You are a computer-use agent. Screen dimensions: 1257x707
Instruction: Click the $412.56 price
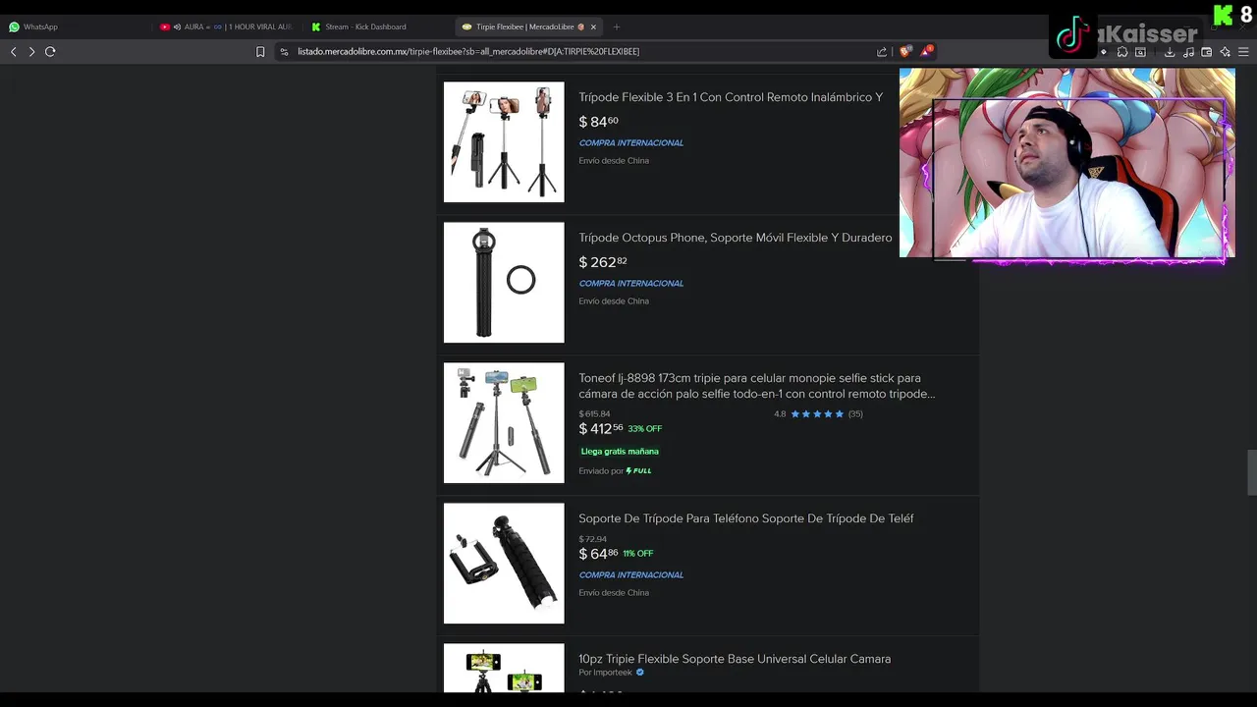click(601, 429)
